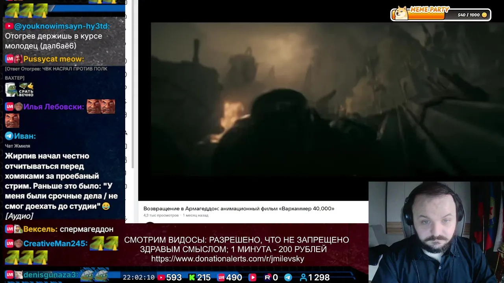This screenshot has width=504, height=283.
Task: Click the video title 'Возвращение в Армагеддон'
Action: point(239,208)
